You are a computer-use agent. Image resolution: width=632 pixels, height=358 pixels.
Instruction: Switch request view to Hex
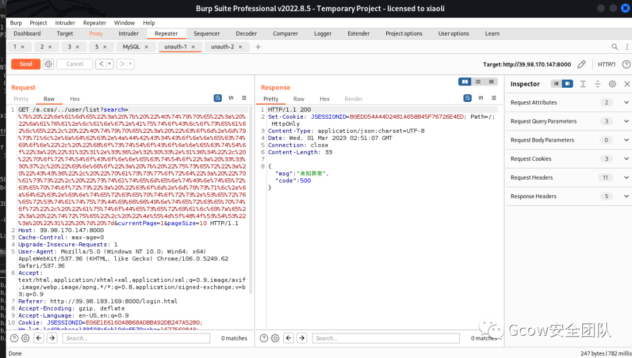tap(75, 99)
